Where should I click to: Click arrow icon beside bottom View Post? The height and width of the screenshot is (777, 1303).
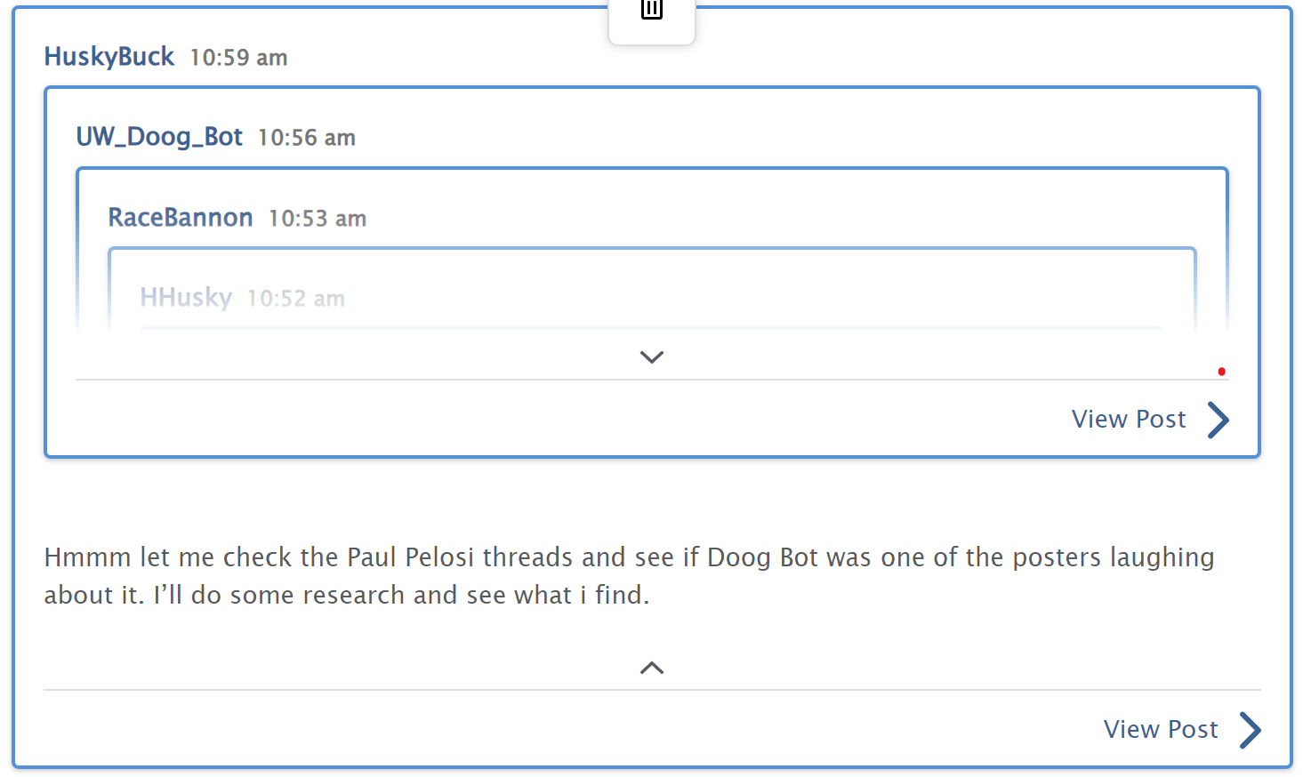coord(1251,730)
